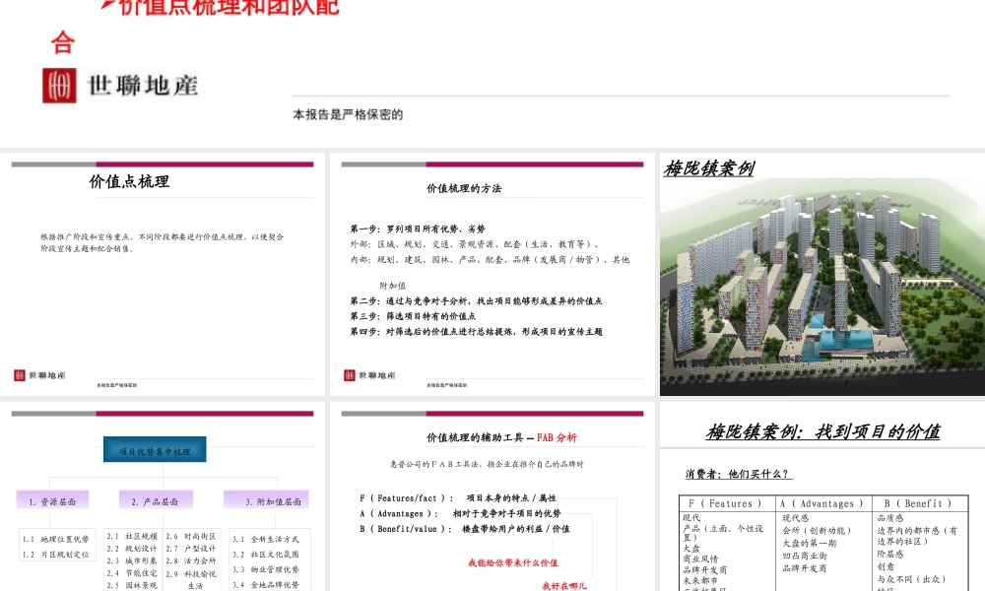Click the table header "A ( Advantages )"

click(821, 503)
